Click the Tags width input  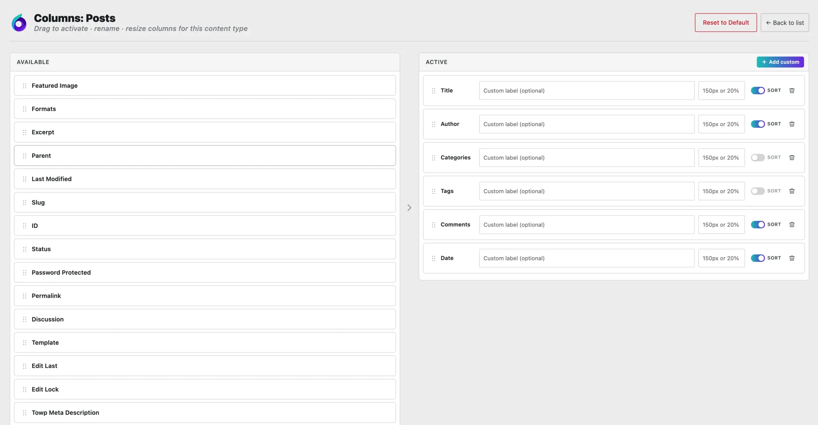point(722,191)
